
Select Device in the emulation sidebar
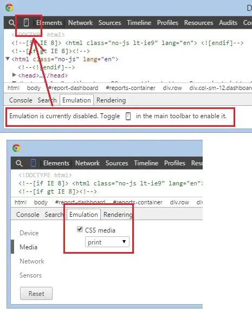[29, 233]
